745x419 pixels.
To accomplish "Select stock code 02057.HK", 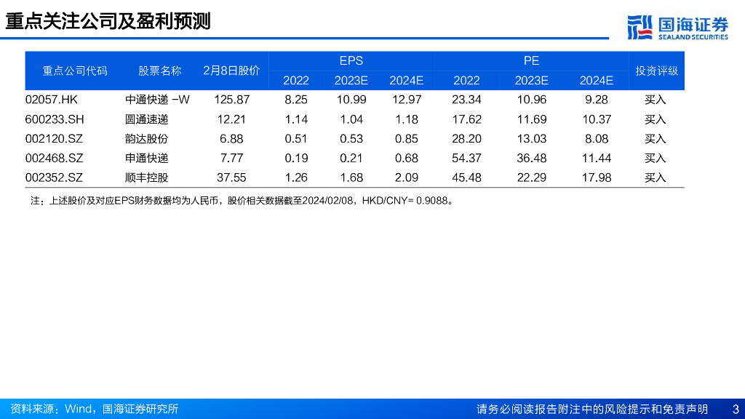I will pyautogui.click(x=52, y=100).
